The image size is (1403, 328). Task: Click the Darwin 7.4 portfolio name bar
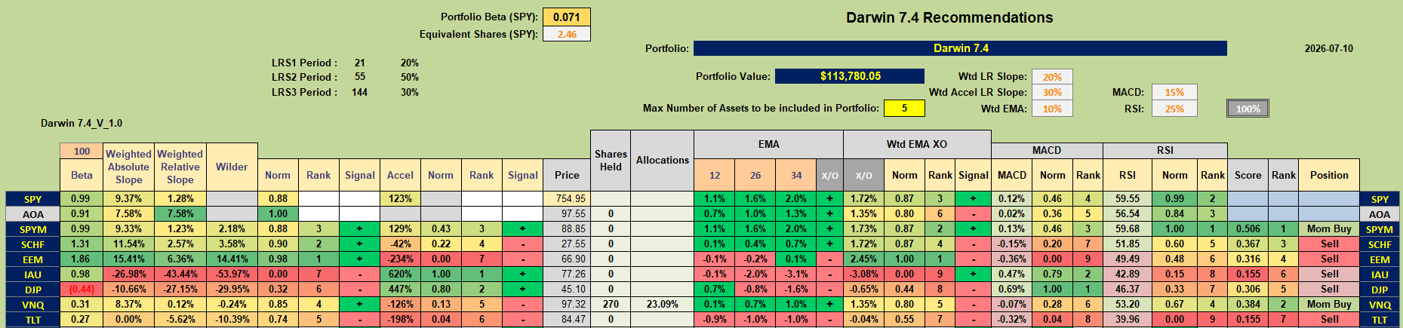[x=960, y=48]
